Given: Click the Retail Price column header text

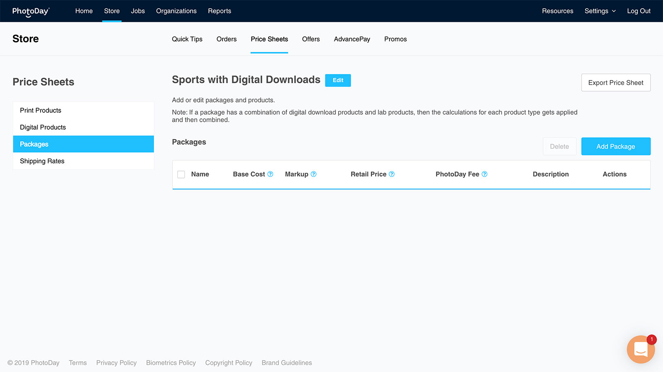Looking at the screenshot, I should 368,174.
